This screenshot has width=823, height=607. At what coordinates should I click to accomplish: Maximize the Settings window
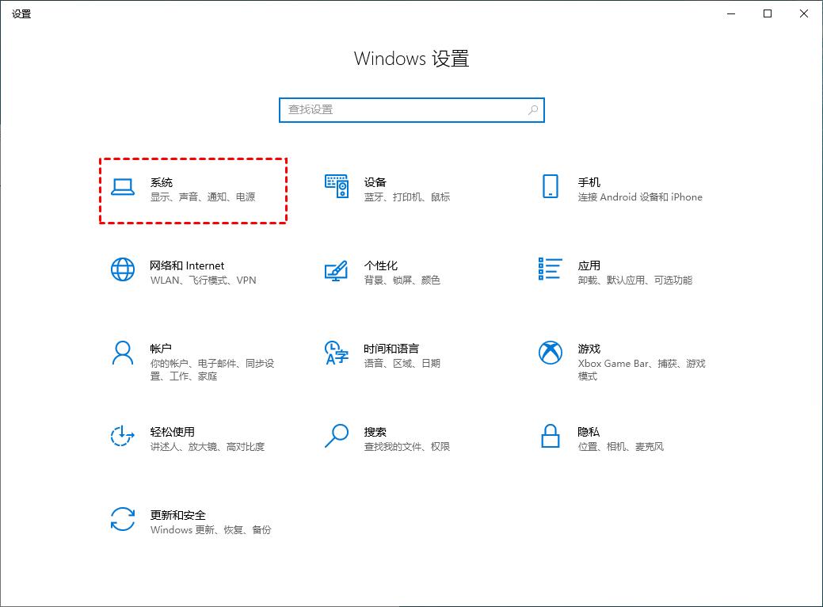[767, 13]
